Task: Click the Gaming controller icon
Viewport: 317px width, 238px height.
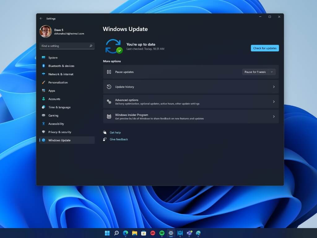Action: [43, 115]
